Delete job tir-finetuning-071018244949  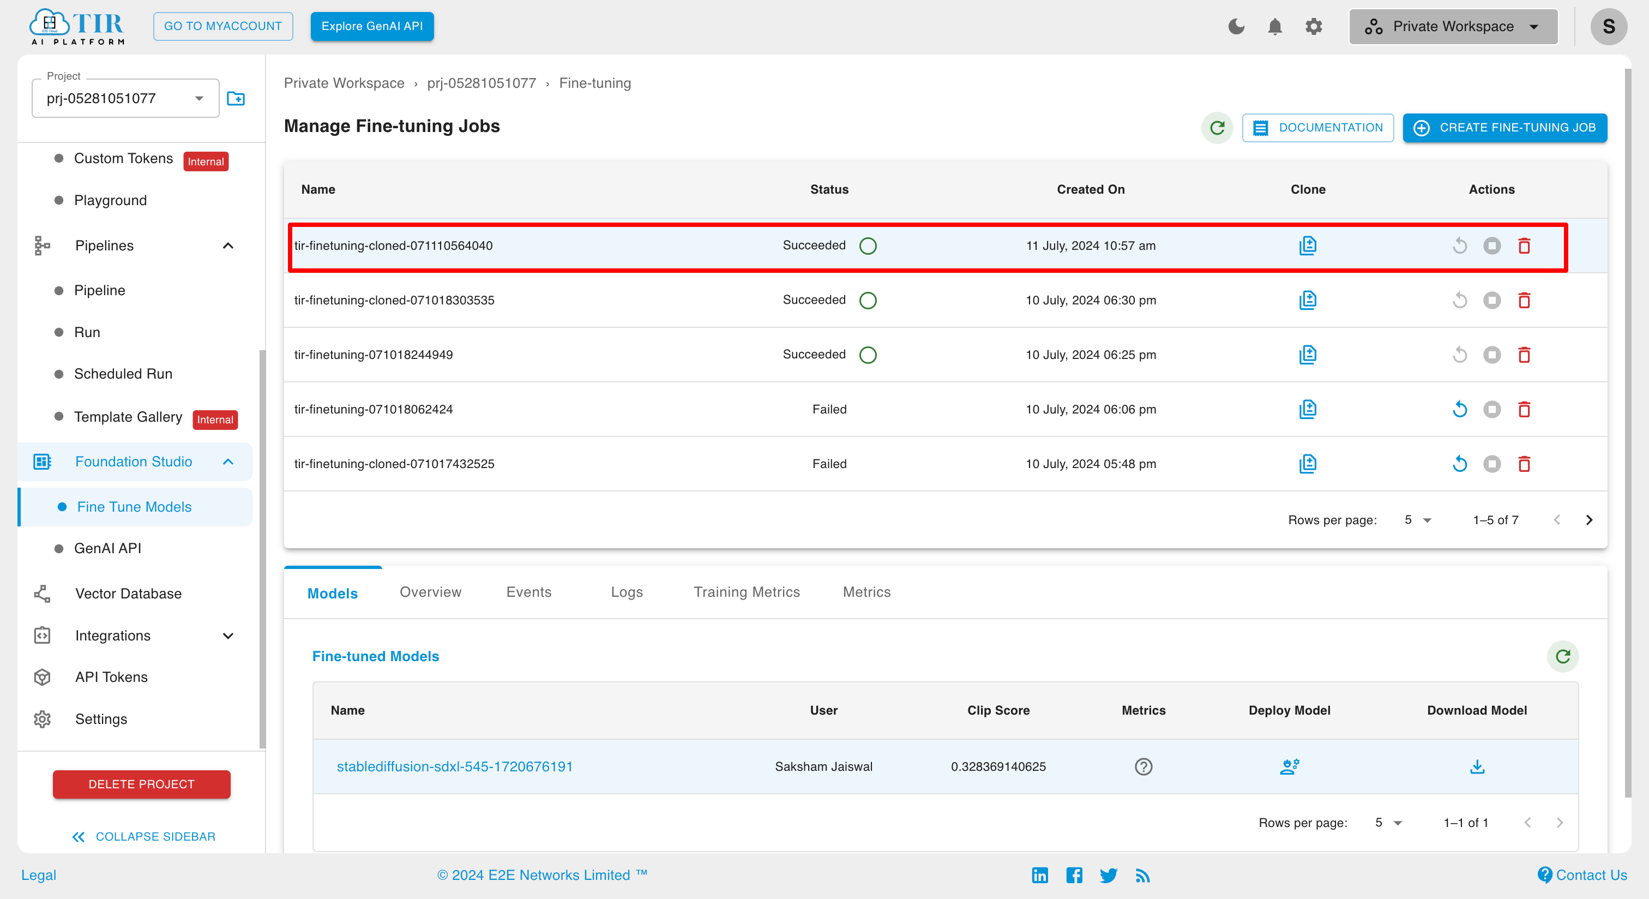point(1524,354)
